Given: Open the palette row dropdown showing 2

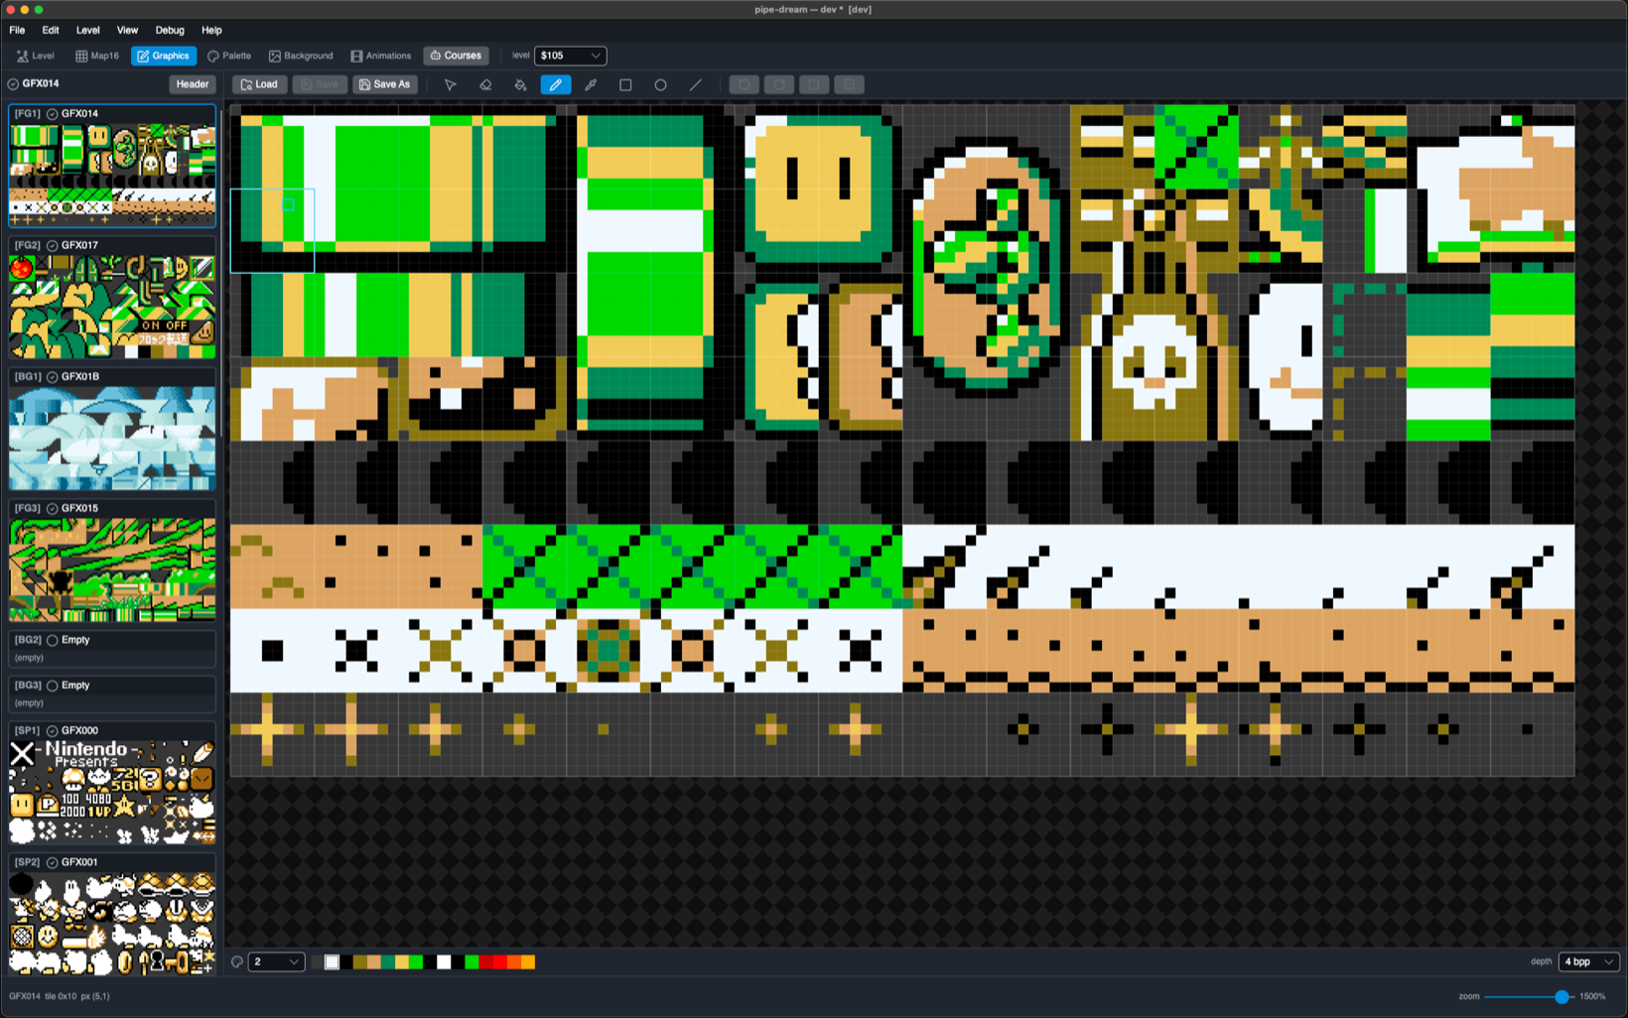Looking at the screenshot, I should (x=276, y=961).
